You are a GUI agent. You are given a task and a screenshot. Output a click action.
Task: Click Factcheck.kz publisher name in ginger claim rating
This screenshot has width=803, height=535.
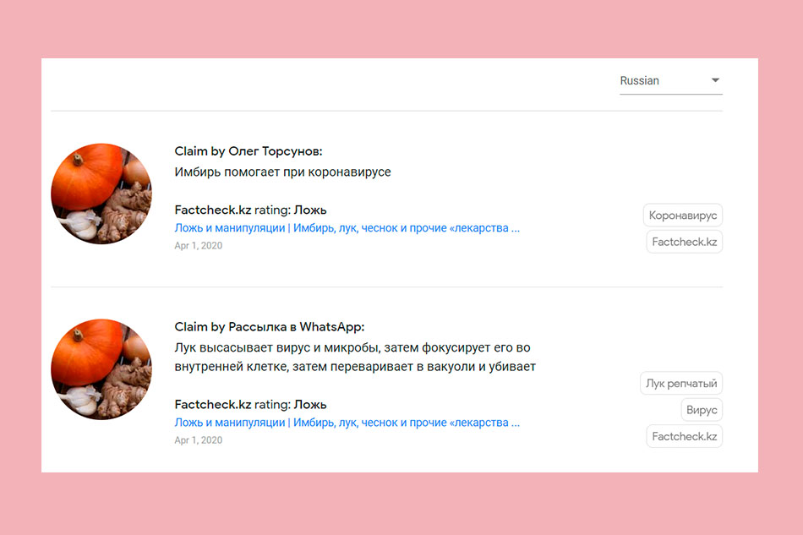(x=212, y=210)
